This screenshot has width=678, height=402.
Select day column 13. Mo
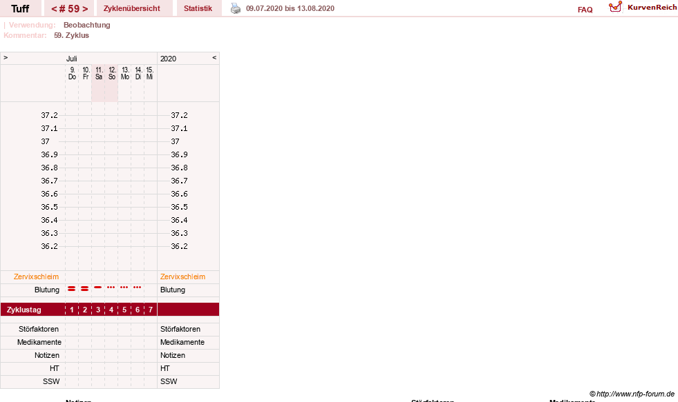[125, 73]
